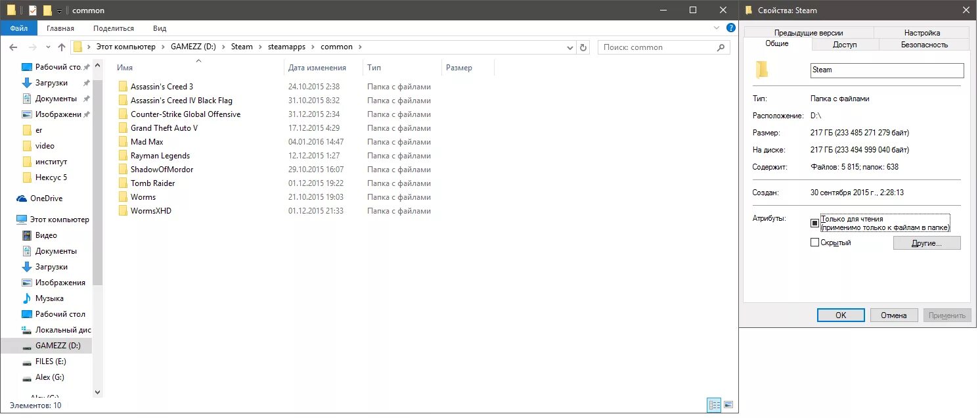Refresh the common folder view
The width and height of the screenshot is (980, 418).
pos(583,47)
